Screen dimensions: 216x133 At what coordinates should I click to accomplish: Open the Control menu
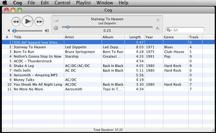(x=62, y=3)
